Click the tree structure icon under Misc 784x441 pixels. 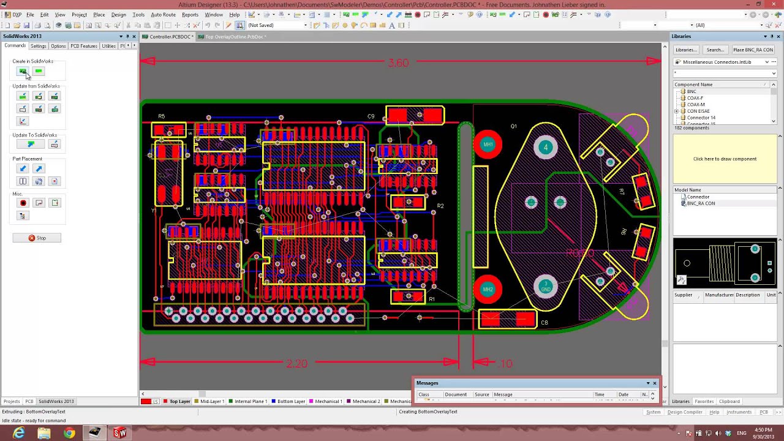23,216
